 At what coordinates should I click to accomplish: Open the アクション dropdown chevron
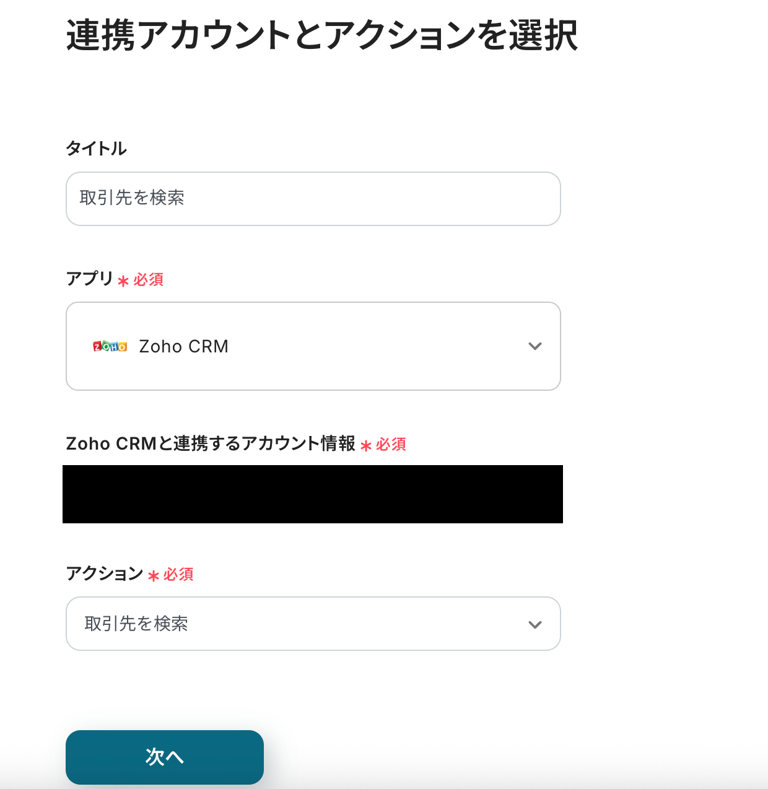(x=535, y=624)
